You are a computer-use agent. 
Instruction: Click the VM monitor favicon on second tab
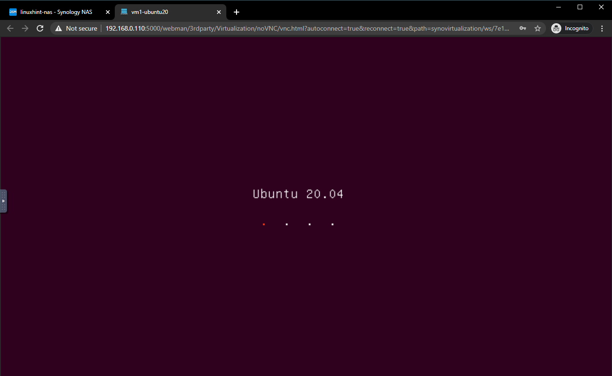124,12
